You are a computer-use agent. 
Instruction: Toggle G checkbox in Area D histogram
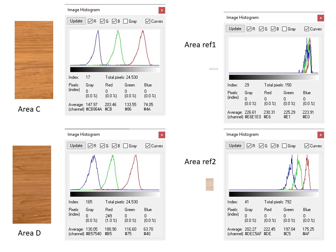tap(103, 146)
